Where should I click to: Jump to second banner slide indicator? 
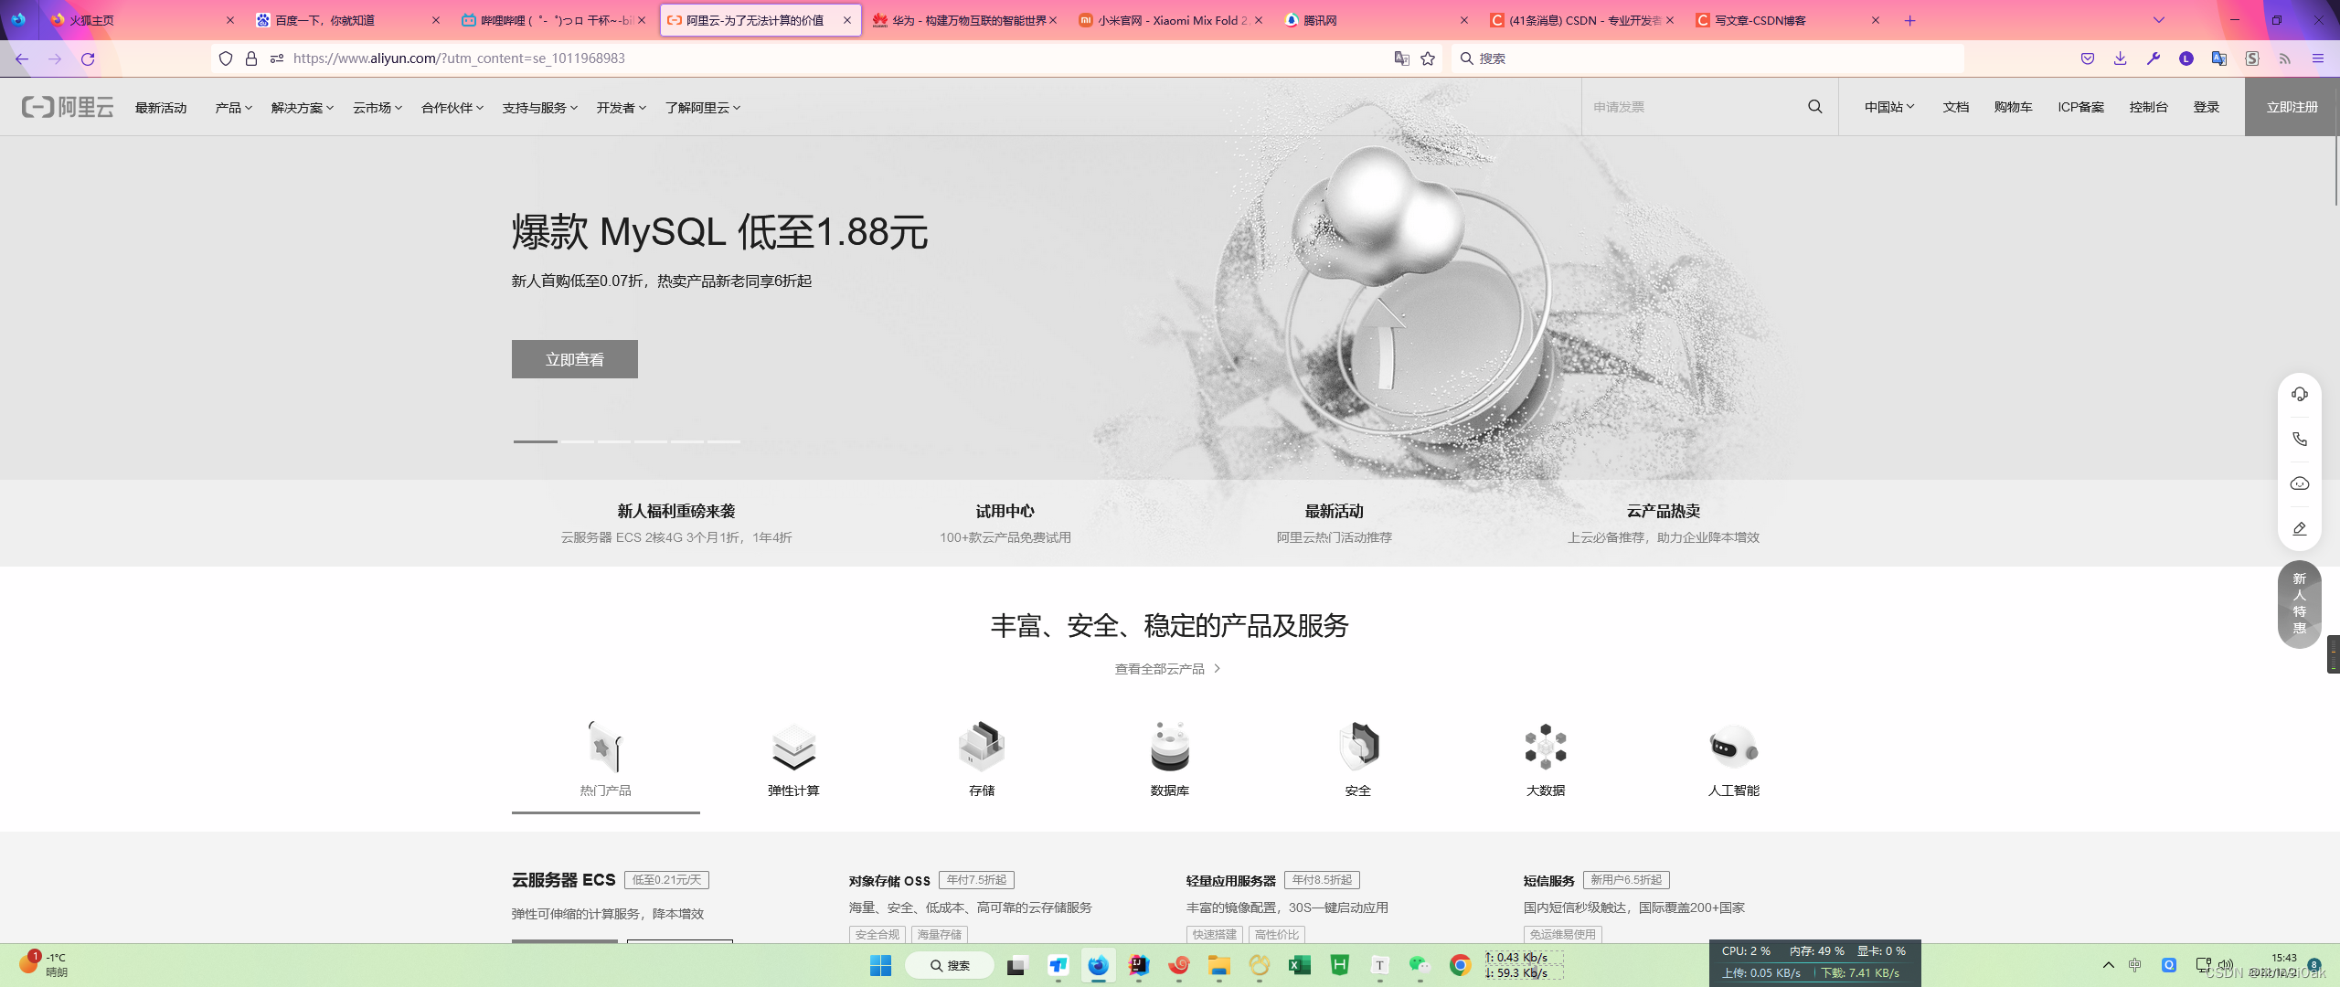pos(578,441)
